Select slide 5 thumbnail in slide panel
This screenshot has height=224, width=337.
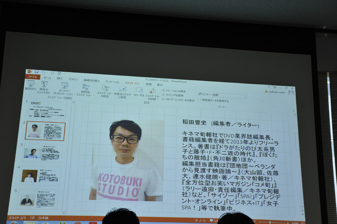click(38, 199)
